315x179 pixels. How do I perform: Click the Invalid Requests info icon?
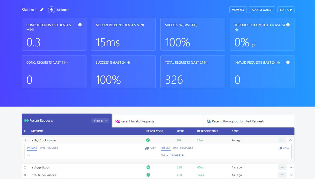click(x=288, y=62)
